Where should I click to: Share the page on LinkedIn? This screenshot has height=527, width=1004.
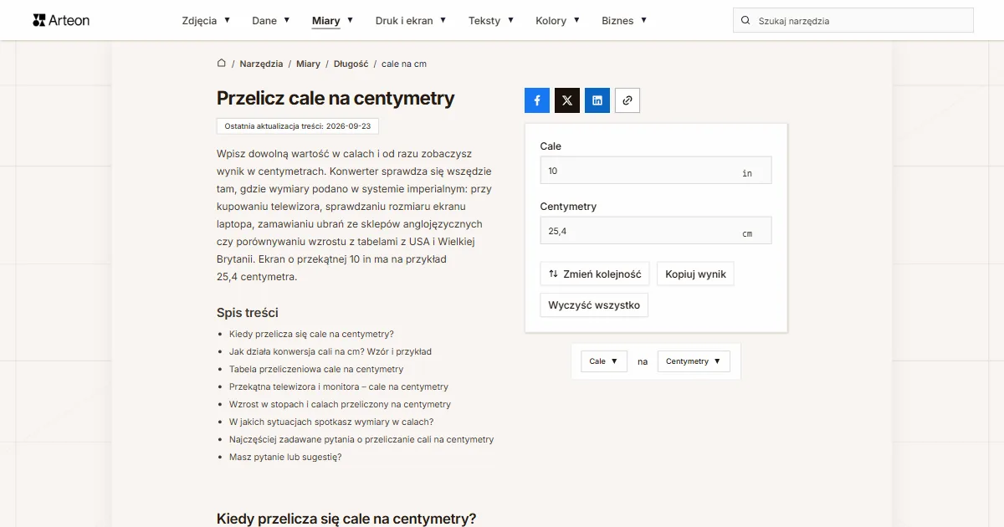pos(597,100)
